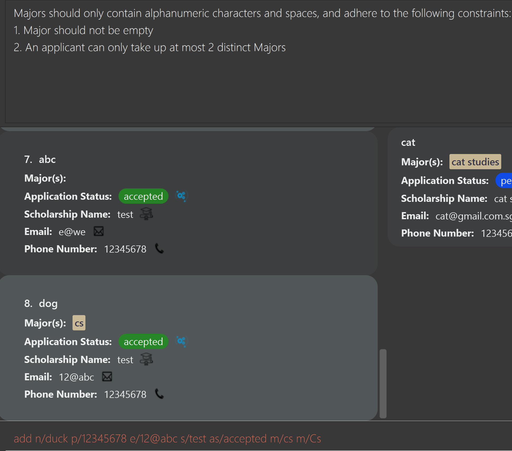Click phone icon in dog's card
Screen dimensions: 512x451
159,394
